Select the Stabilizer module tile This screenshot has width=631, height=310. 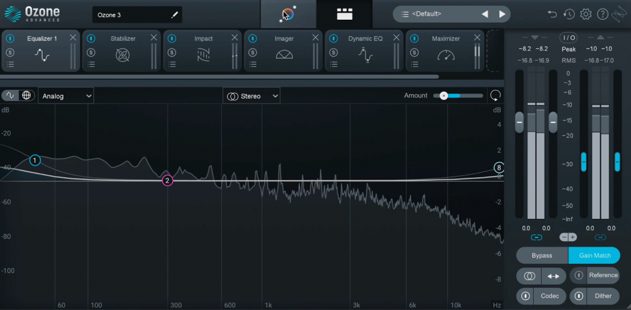[x=121, y=50]
